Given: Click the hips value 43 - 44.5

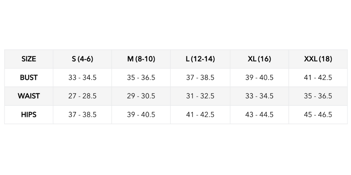Looking at the screenshot, I should coord(259,115).
